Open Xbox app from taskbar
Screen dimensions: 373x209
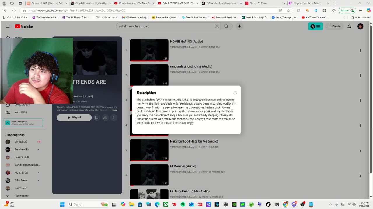click(x=166, y=204)
